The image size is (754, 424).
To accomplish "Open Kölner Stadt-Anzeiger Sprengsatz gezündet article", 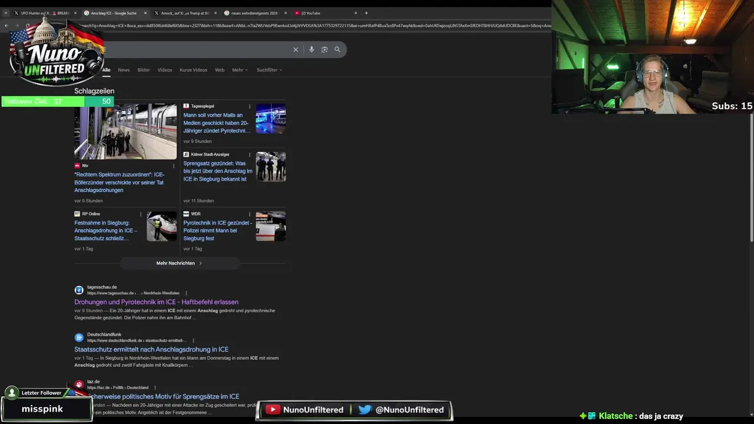I will pyautogui.click(x=217, y=171).
